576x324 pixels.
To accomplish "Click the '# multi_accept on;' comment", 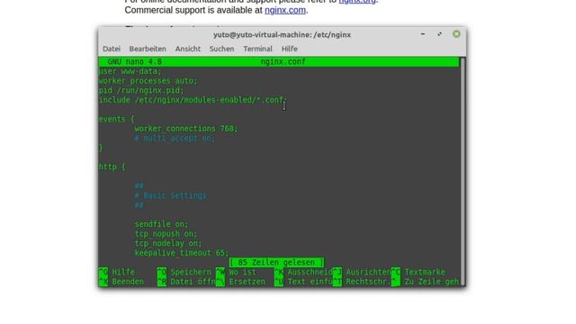I will point(175,138).
